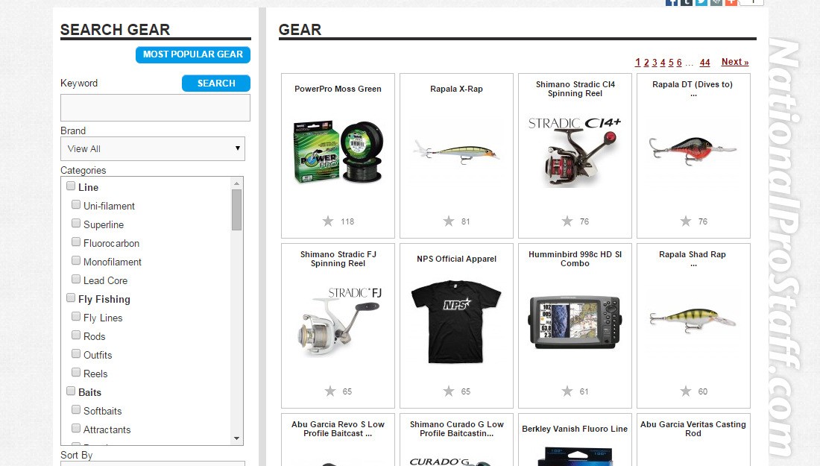
Task: Go to results page 5
Action: [x=671, y=63]
